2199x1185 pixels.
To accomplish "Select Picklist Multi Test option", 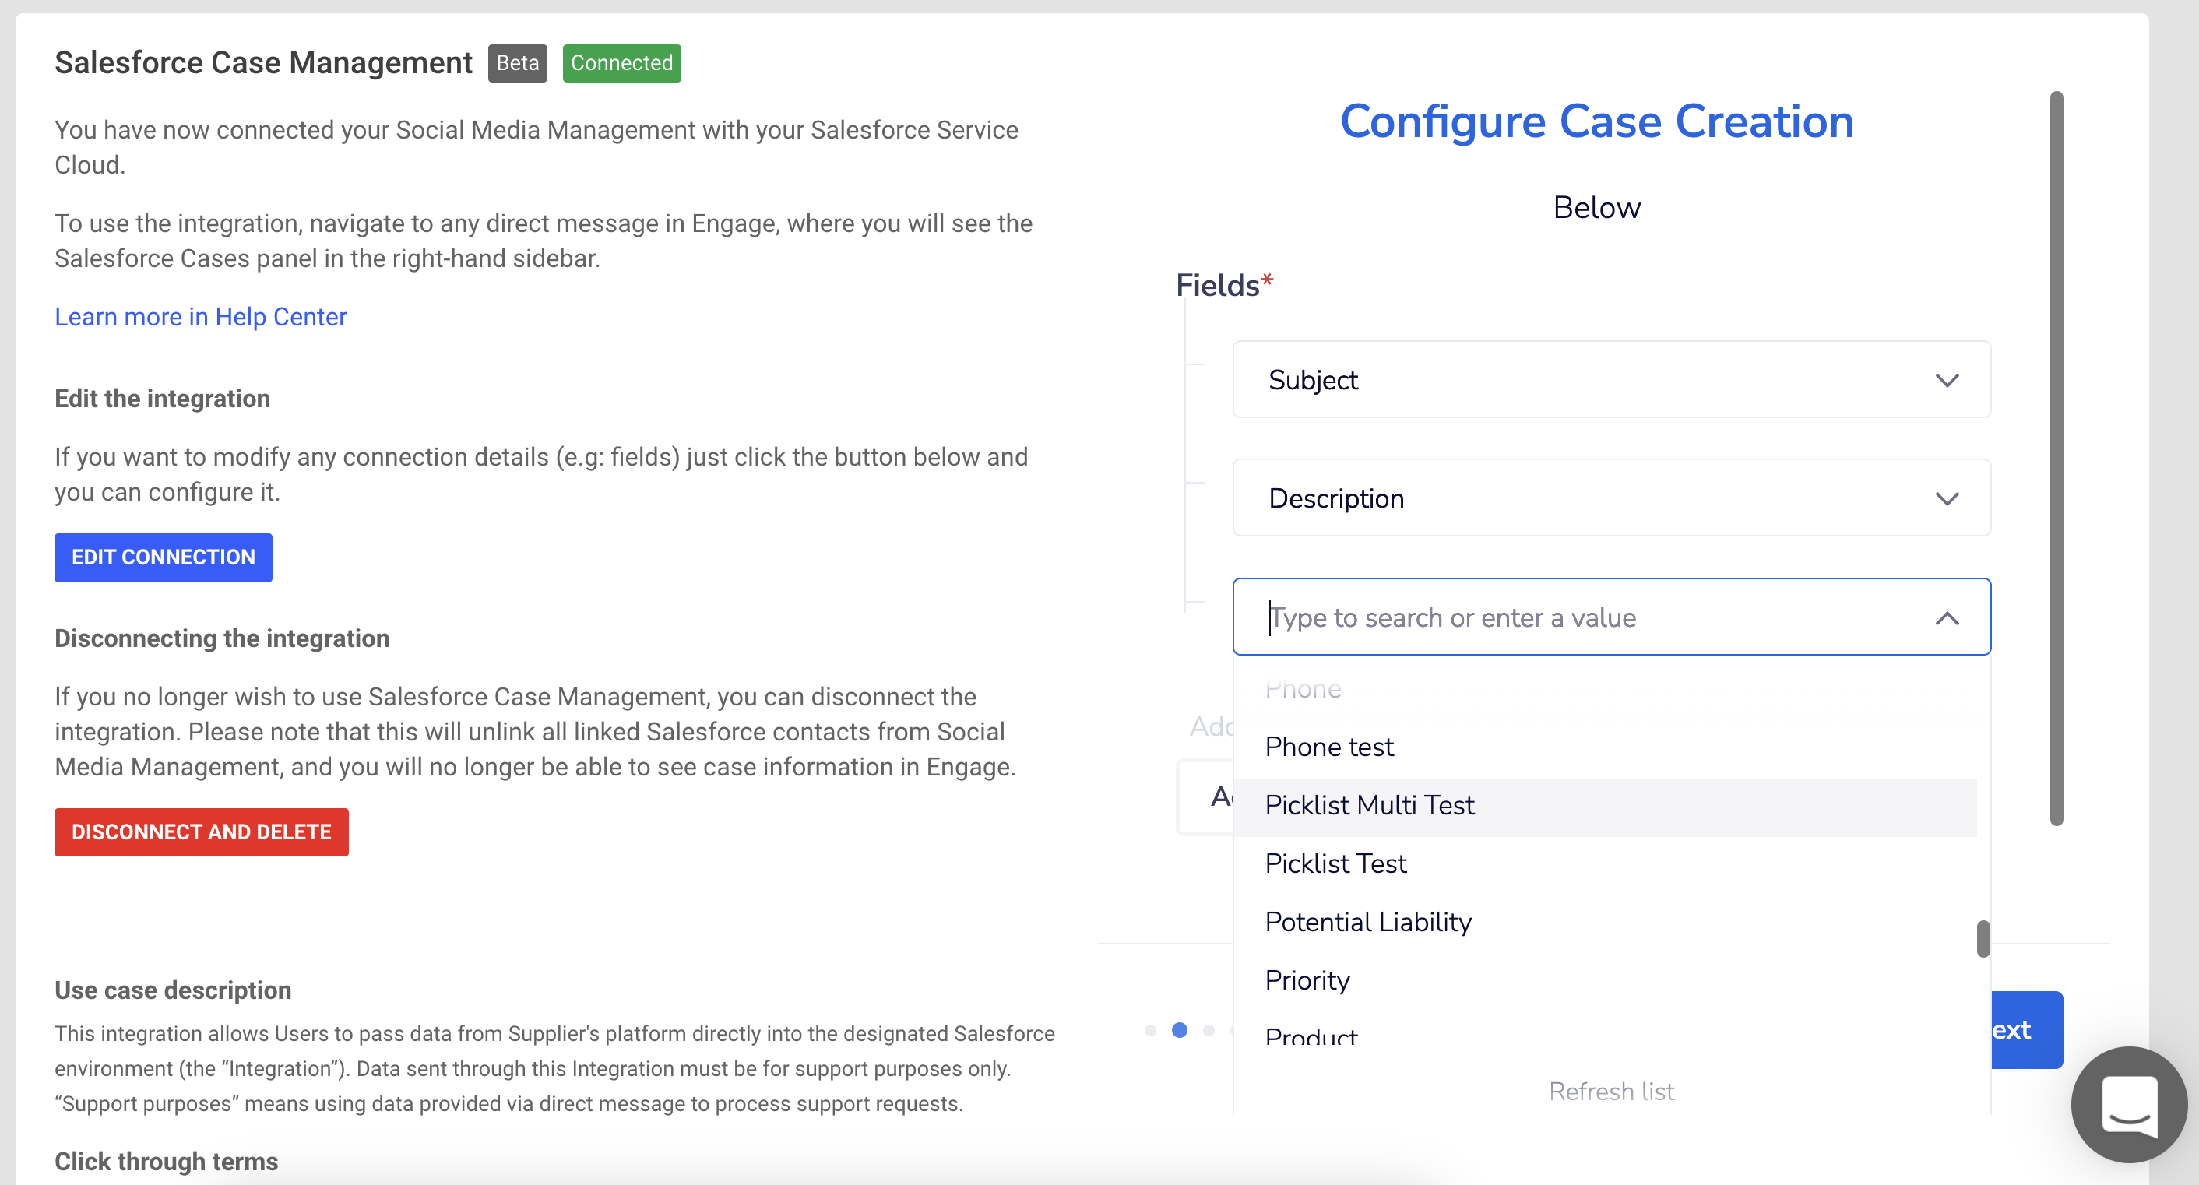I will (x=1605, y=805).
